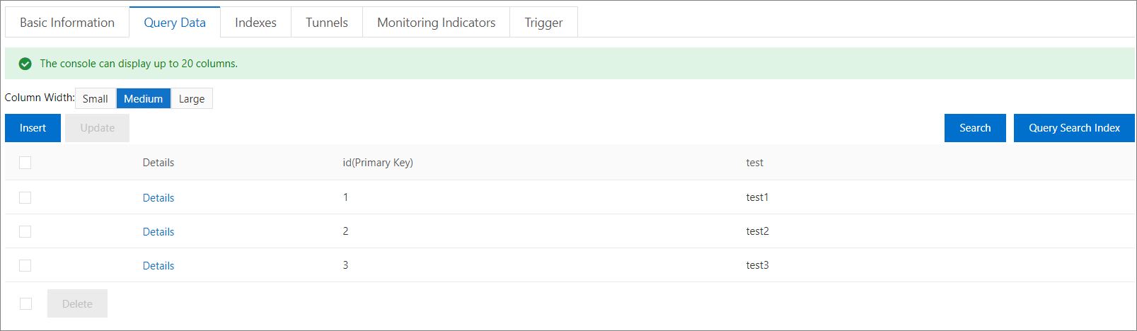This screenshot has width=1137, height=331.
Task: Click the Search button
Action: [x=974, y=128]
